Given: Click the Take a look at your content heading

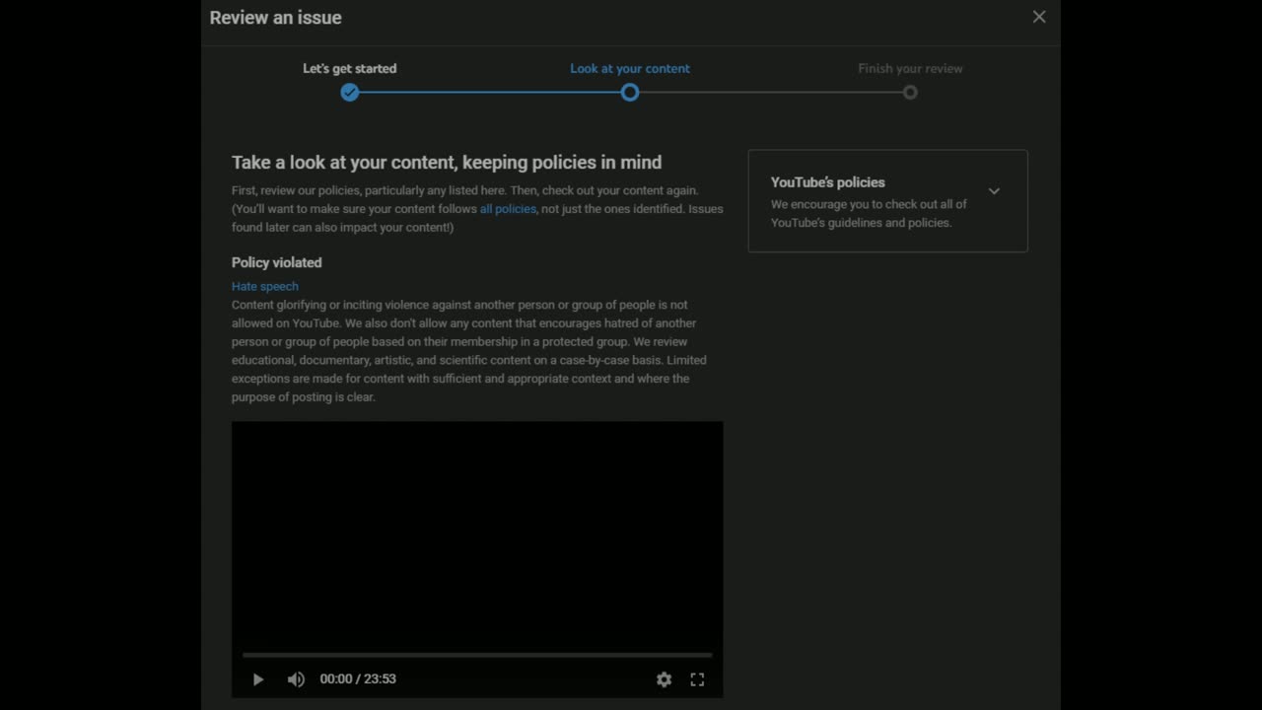Looking at the screenshot, I should [x=447, y=163].
